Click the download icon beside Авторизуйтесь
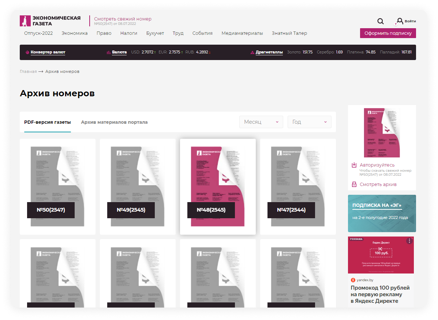The height and width of the screenshot is (320, 438). (x=354, y=165)
